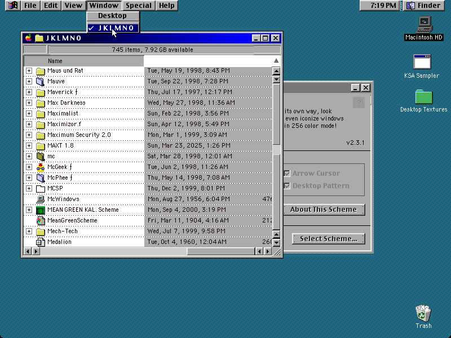Click the KSA Sampler desktop icon
This screenshot has width=451, height=338.
coord(422,61)
